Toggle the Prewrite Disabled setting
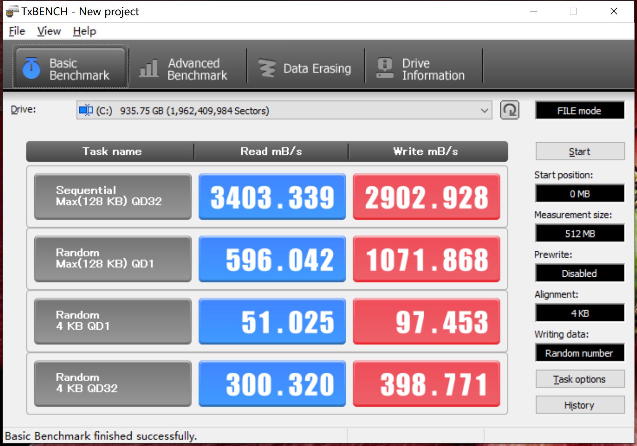The image size is (637, 446). (579, 273)
